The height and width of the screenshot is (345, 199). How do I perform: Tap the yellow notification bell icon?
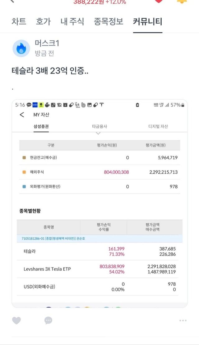coord(181,1)
